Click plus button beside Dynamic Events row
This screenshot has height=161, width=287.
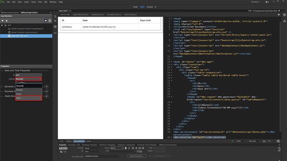(47, 91)
